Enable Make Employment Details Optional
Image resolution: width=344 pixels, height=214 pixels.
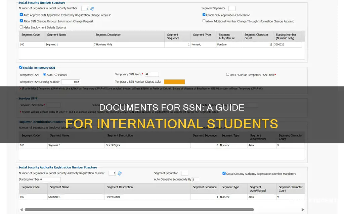[x=21, y=27]
